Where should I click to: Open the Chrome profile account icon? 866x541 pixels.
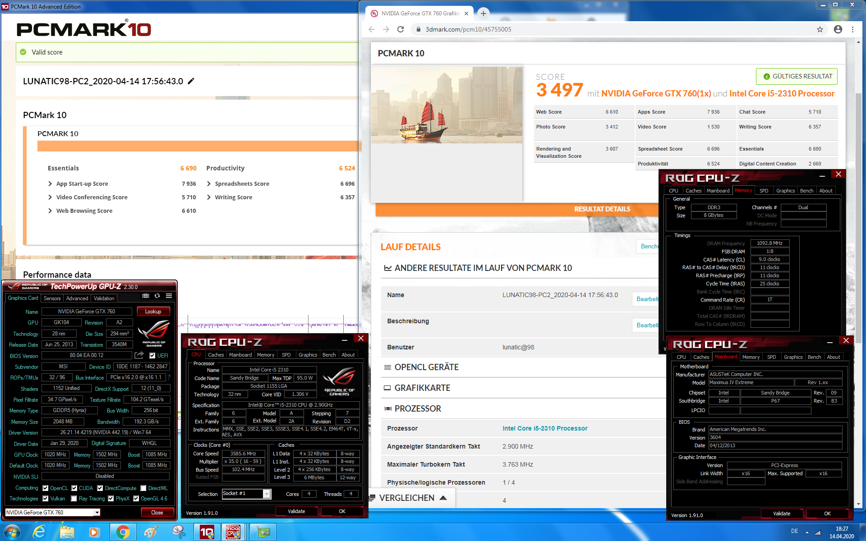point(838,29)
